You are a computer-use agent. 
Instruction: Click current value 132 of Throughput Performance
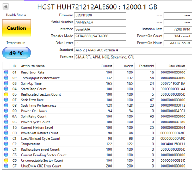[x=109, y=78]
